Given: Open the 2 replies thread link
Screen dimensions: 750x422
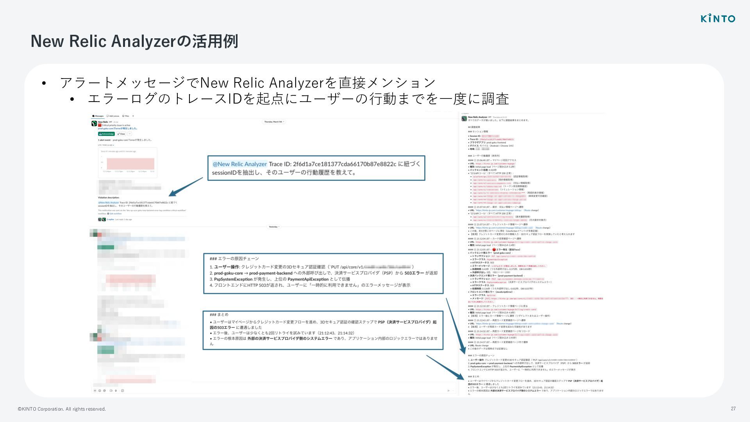Looking at the screenshot, I should tap(111, 219).
